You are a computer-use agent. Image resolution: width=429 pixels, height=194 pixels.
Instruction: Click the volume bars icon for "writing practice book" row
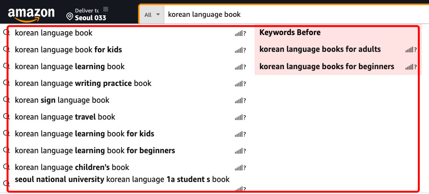[239, 84]
